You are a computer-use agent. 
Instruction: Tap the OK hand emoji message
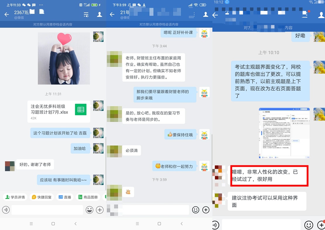coord(128,192)
